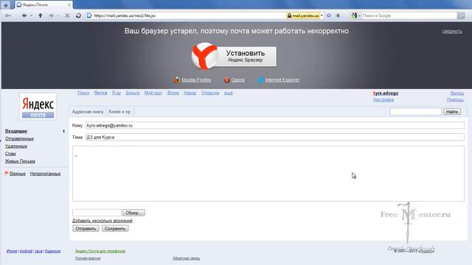This screenshot has height=265, width=472.
Task: Open the Копия и пр. tab
Action: [x=119, y=111]
